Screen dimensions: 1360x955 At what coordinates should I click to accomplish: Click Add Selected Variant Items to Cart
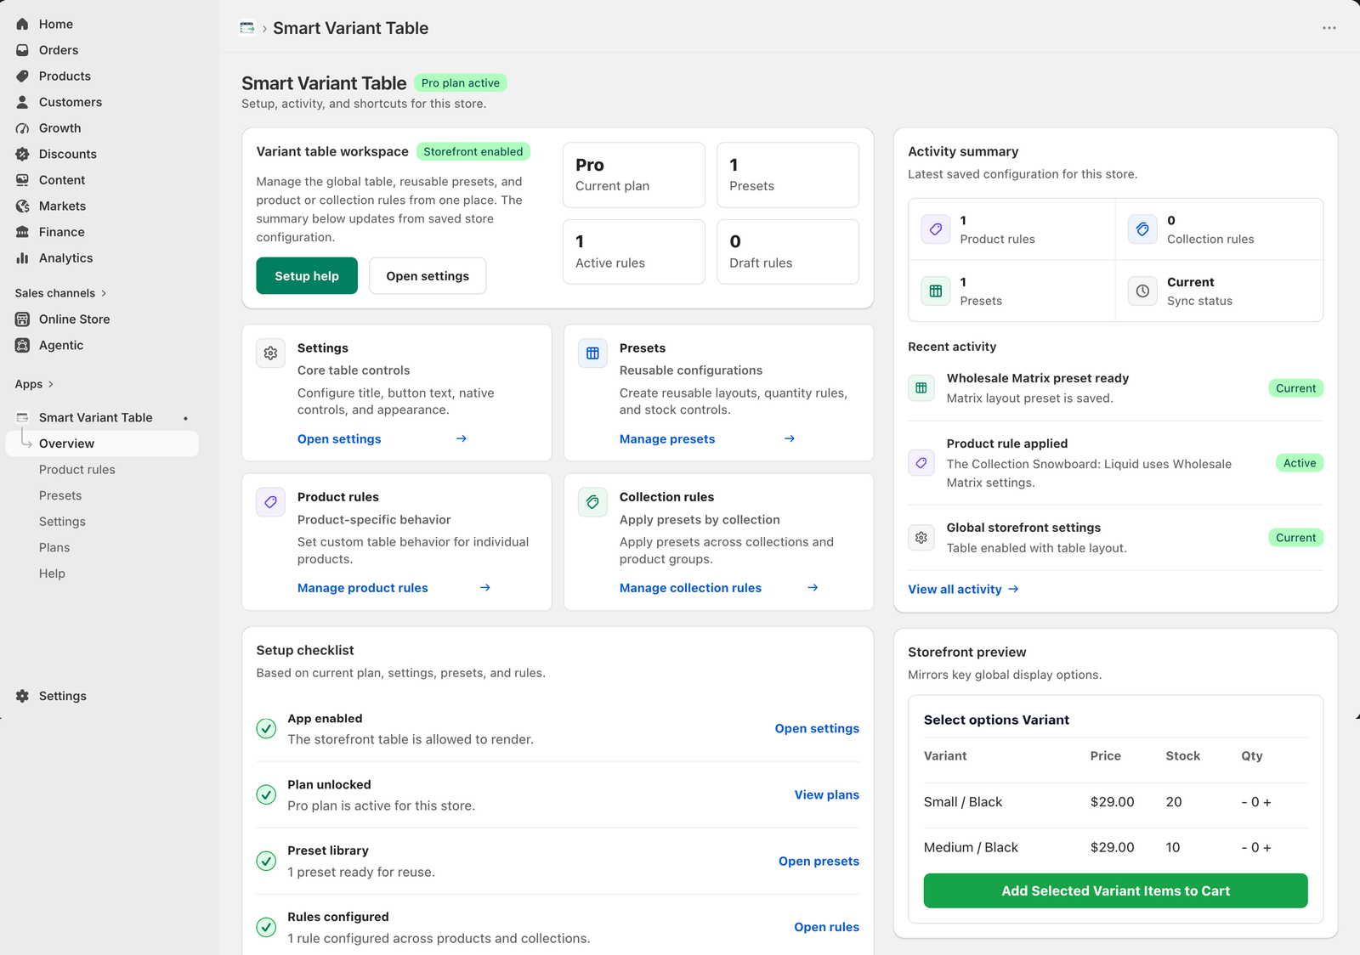coord(1115,890)
